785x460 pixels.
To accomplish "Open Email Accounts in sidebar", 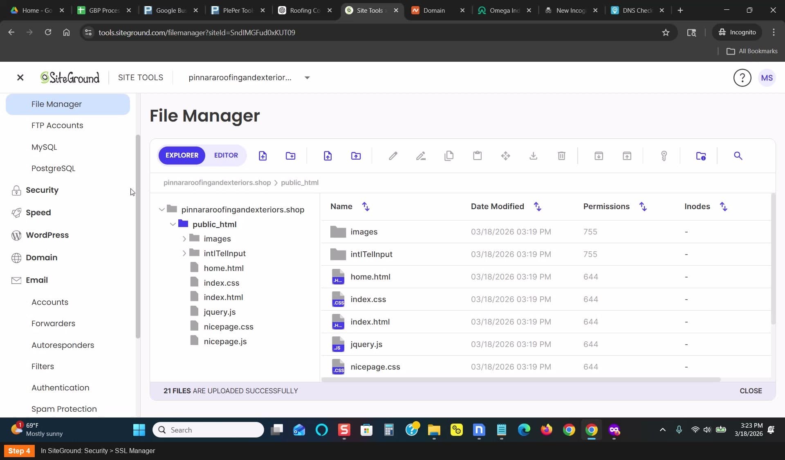I will (50, 302).
